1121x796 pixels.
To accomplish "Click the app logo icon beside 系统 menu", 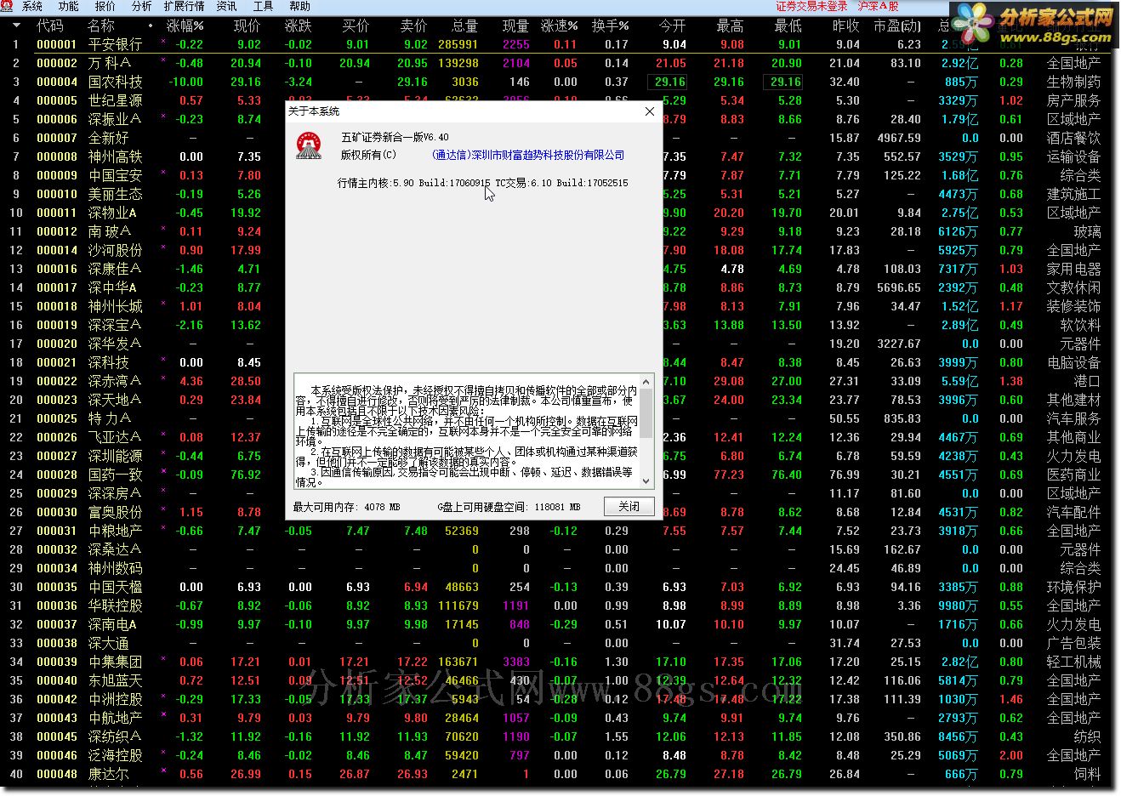I will click(x=7, y=6).
